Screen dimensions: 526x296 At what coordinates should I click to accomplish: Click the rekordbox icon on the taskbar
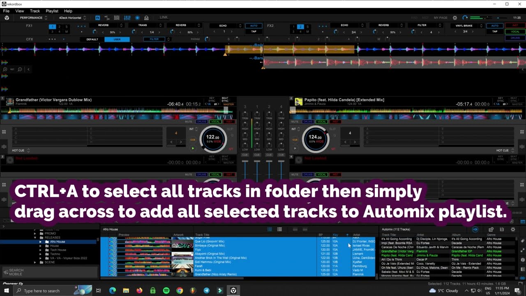233,291
